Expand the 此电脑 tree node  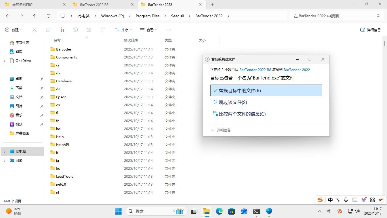point(5,151)
